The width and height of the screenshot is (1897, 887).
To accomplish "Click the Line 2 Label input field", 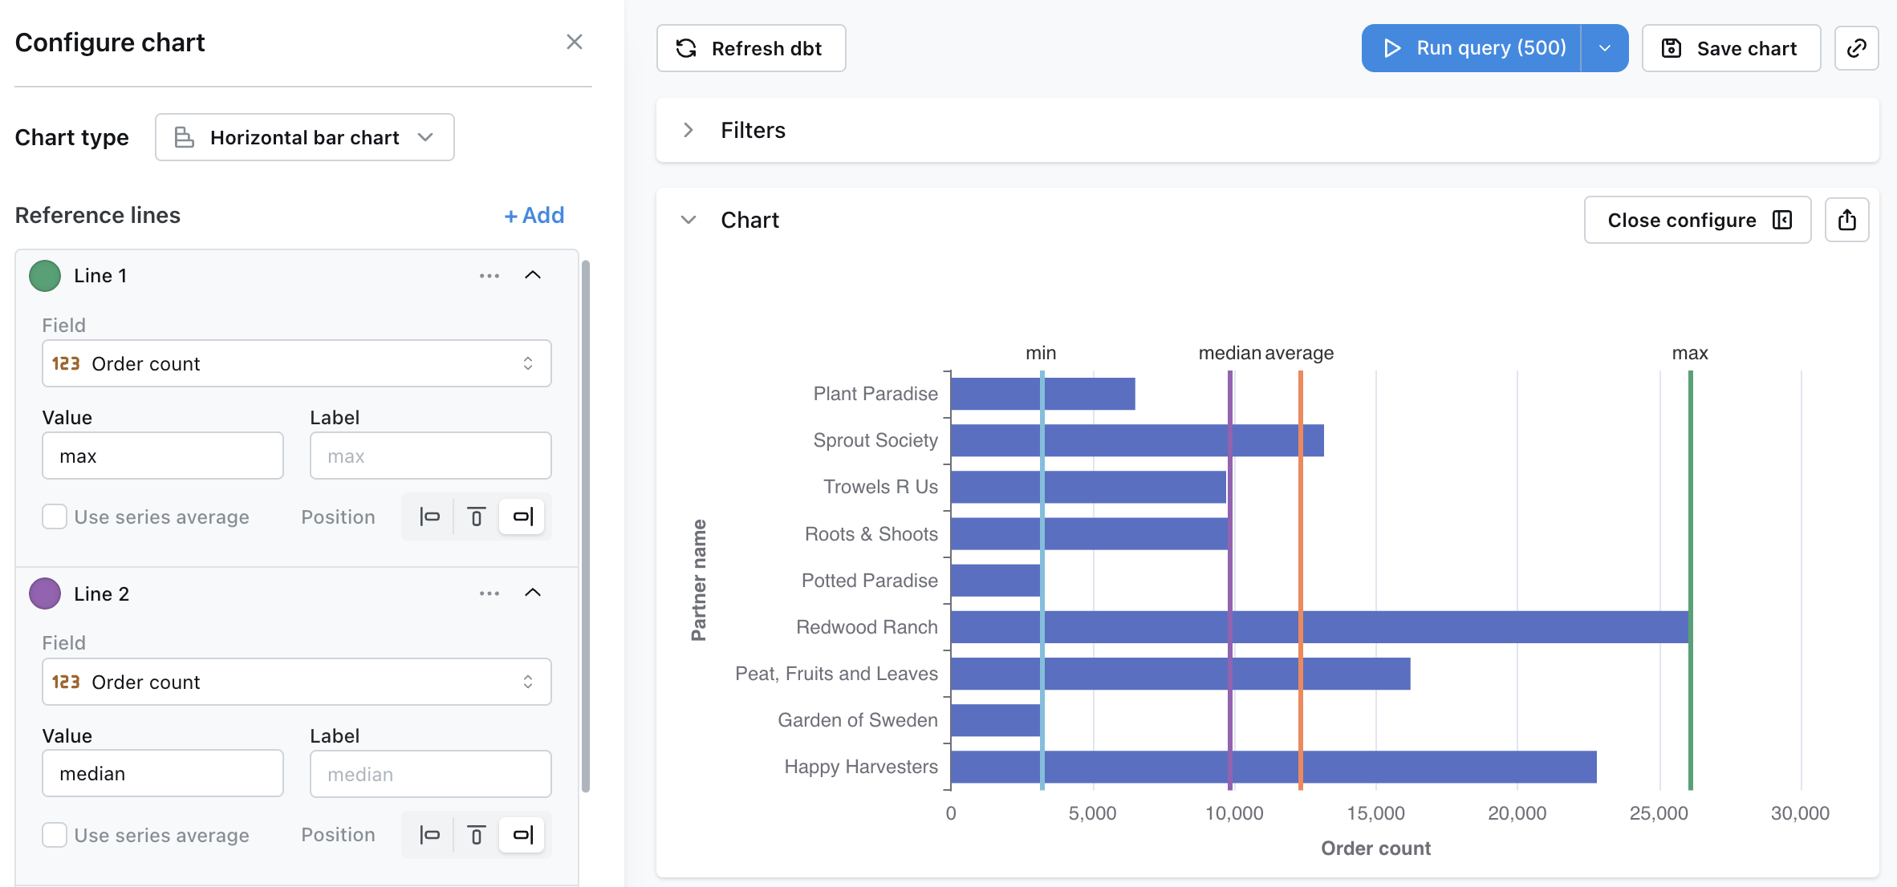I will [430, 774].
